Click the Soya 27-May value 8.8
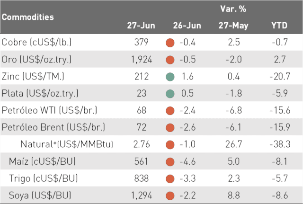The height and width of the screenshot is (204, 303). [x=234, y=195]
